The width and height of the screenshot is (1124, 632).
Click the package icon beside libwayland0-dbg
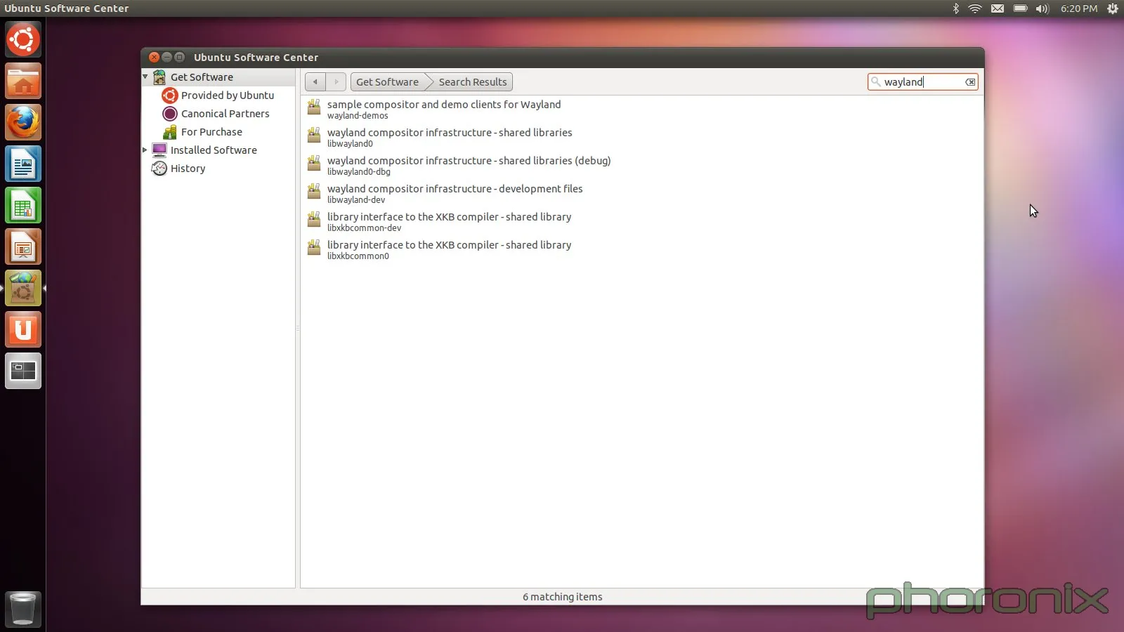[314, 163]
